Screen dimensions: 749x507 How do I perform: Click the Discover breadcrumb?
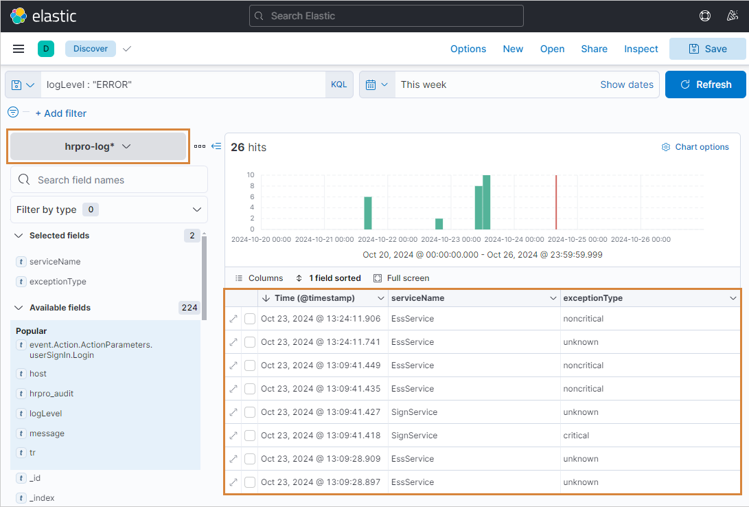[x=91, y=49]
